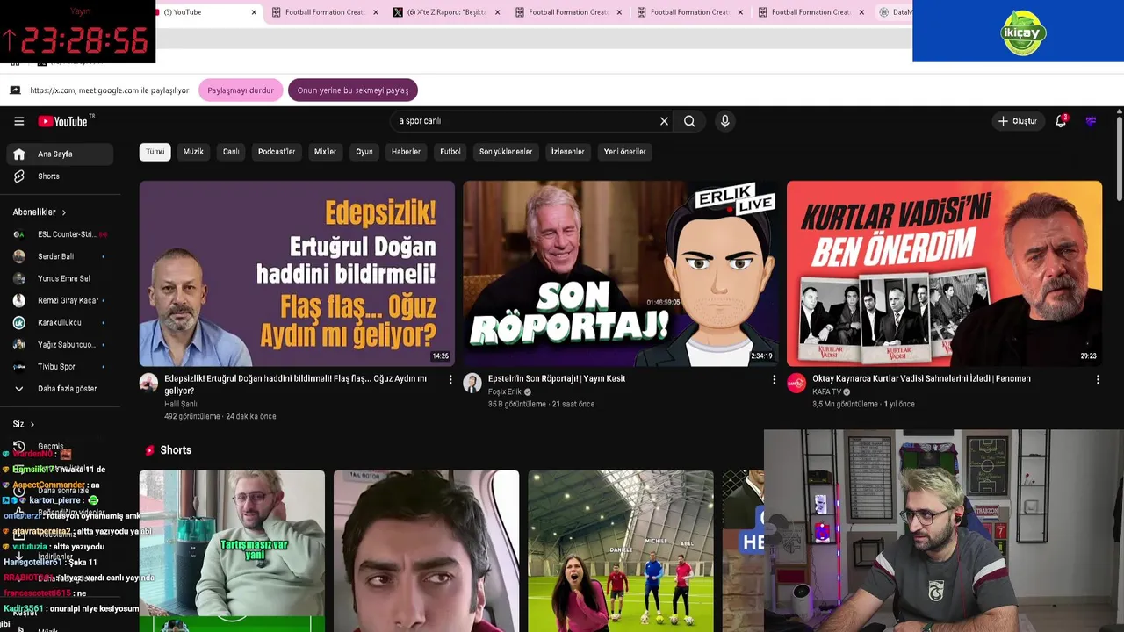Select the Canlı filter chip
The image size is (1124, 632).
pos(231,152)
